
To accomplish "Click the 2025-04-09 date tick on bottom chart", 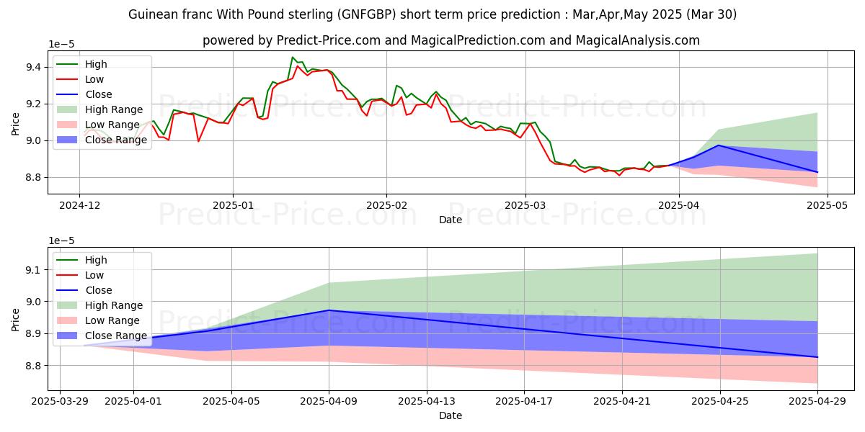I will click(329, 402).
